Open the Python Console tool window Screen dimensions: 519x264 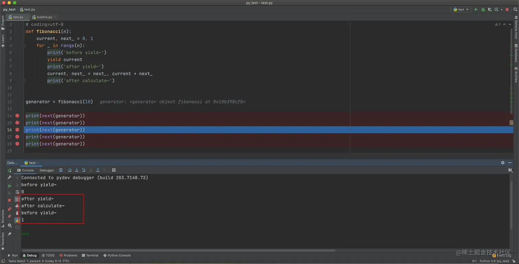click(x=117, y=255)
